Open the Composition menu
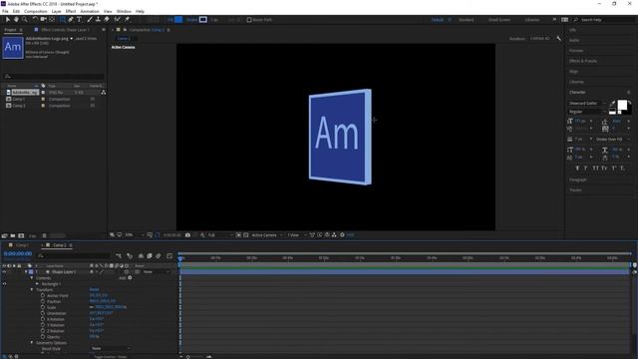 click(x=36, y=11)
